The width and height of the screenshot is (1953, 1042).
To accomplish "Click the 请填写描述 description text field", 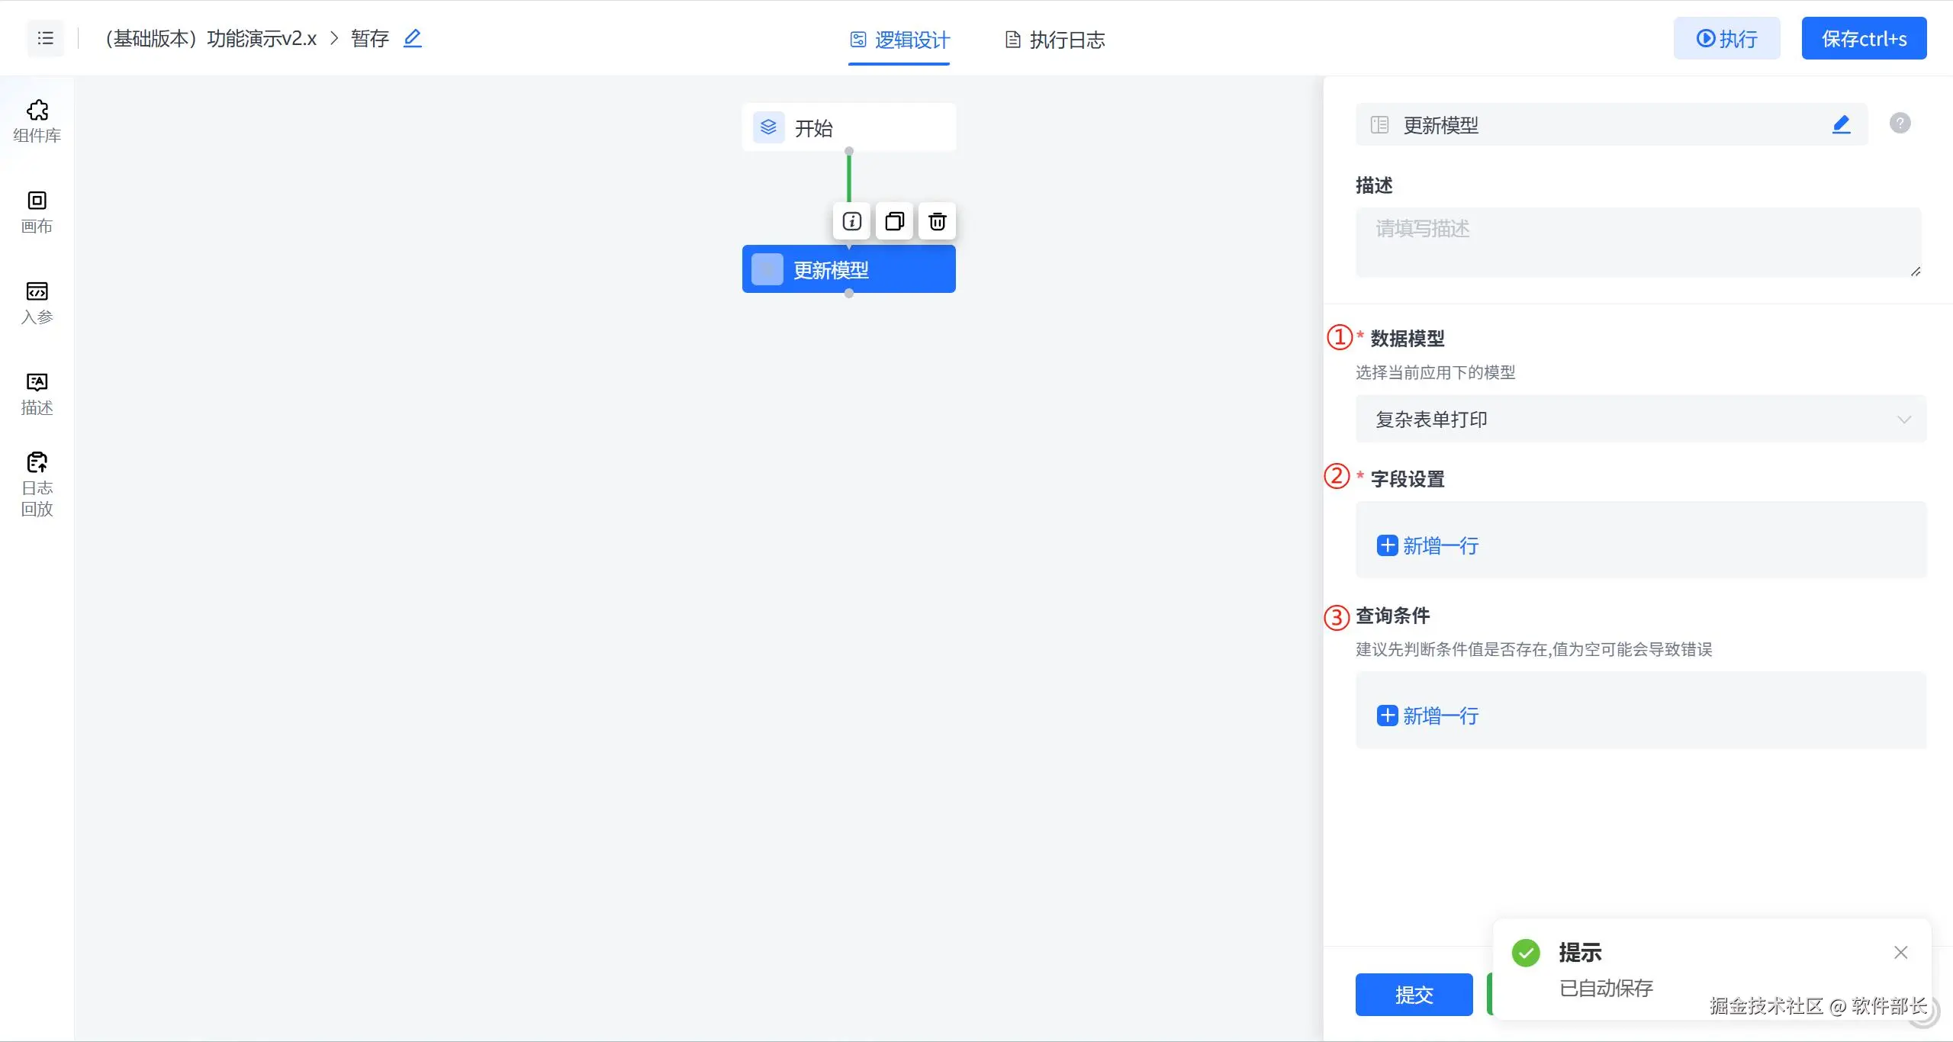I will coord(1637,242).
